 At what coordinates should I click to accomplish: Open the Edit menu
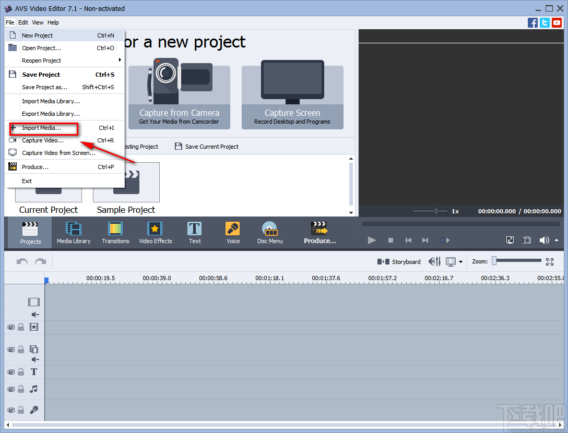click(23, 22)
